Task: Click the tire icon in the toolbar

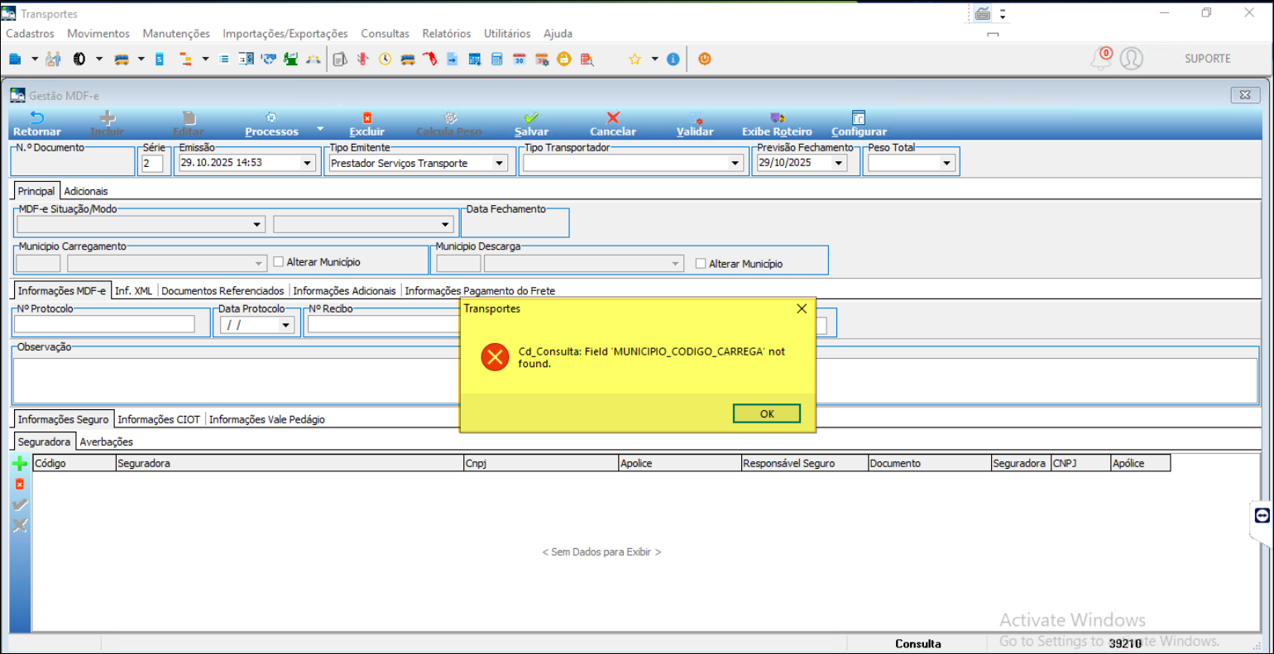Action: [79, 60]
